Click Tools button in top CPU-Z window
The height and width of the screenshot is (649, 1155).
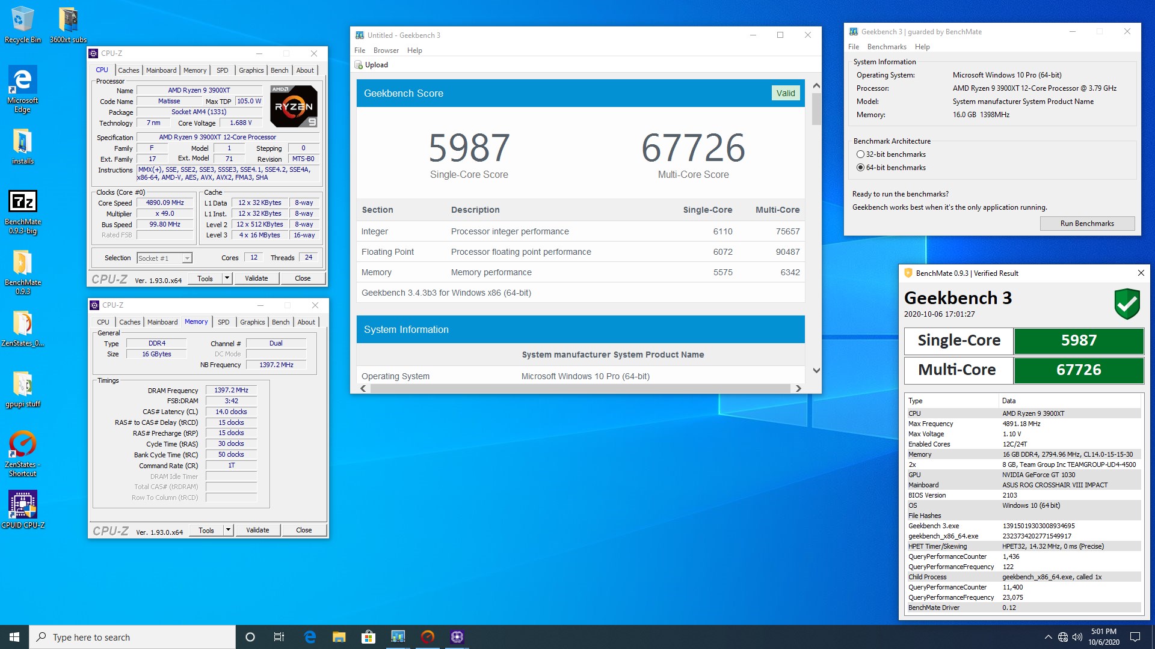coord(205,278)
